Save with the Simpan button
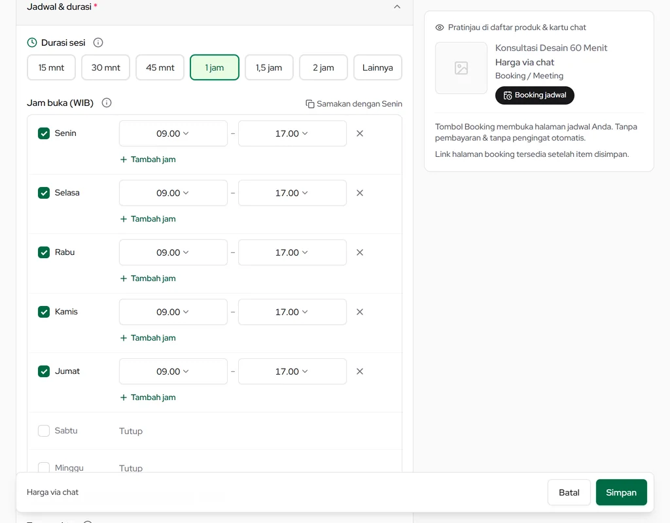The height and width of the screenshot is (523, 670). tap(622, 492)
